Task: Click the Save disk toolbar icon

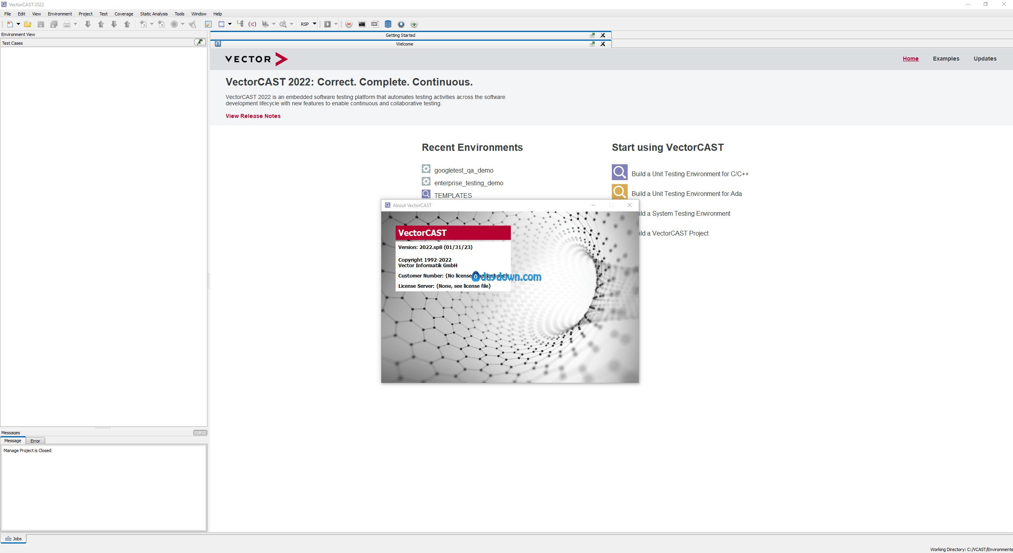Action: 41,24
